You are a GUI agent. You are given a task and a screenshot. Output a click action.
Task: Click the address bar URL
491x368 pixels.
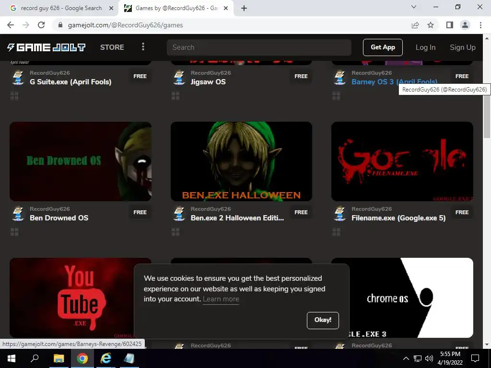125,25
